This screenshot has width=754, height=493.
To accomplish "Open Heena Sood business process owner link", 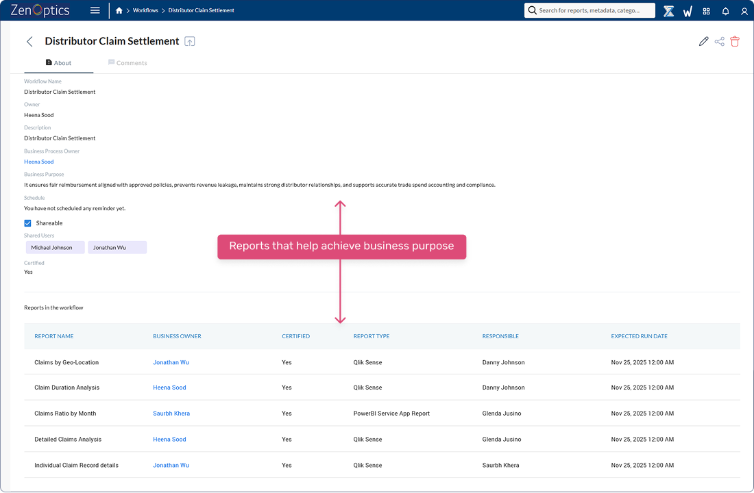I will click(38, 162).
